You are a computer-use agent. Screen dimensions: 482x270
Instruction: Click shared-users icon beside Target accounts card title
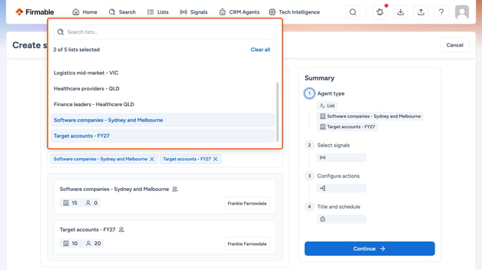point(122,230)
